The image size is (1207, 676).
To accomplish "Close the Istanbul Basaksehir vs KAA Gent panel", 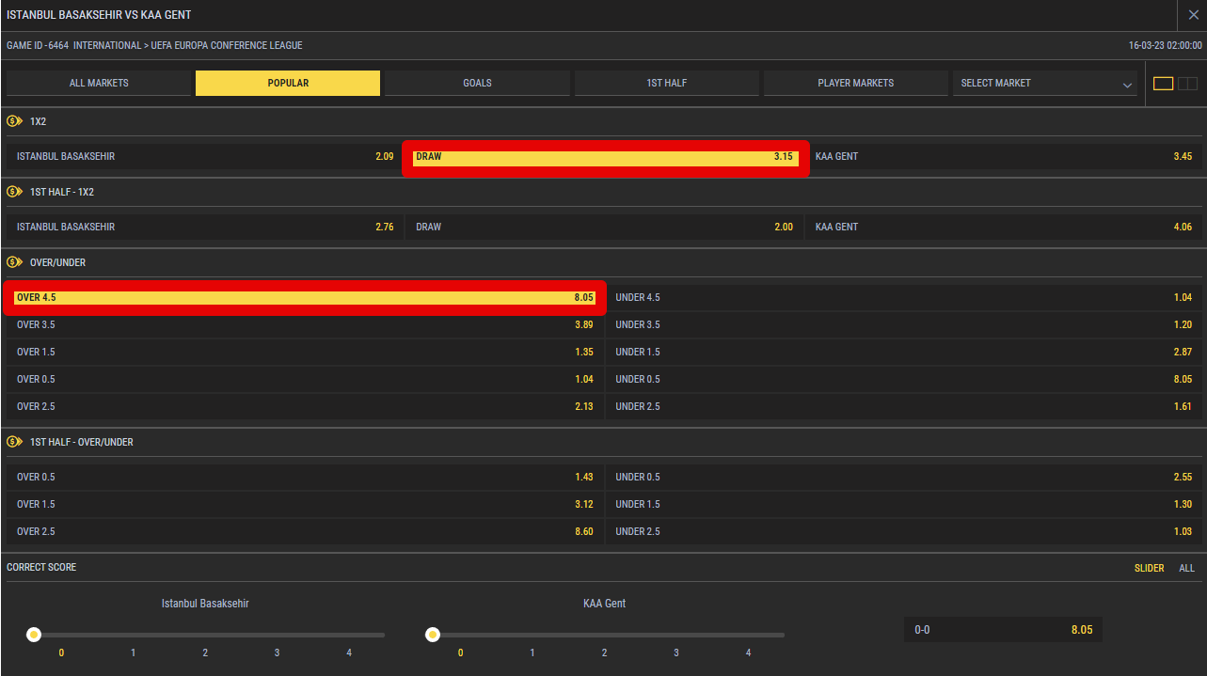I will (1193, 15).
